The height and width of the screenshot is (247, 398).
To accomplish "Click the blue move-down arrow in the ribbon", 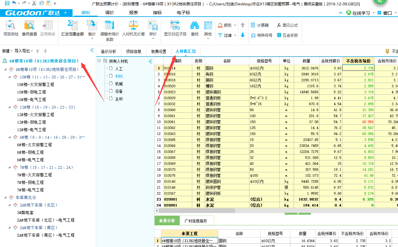I will 243,35.
